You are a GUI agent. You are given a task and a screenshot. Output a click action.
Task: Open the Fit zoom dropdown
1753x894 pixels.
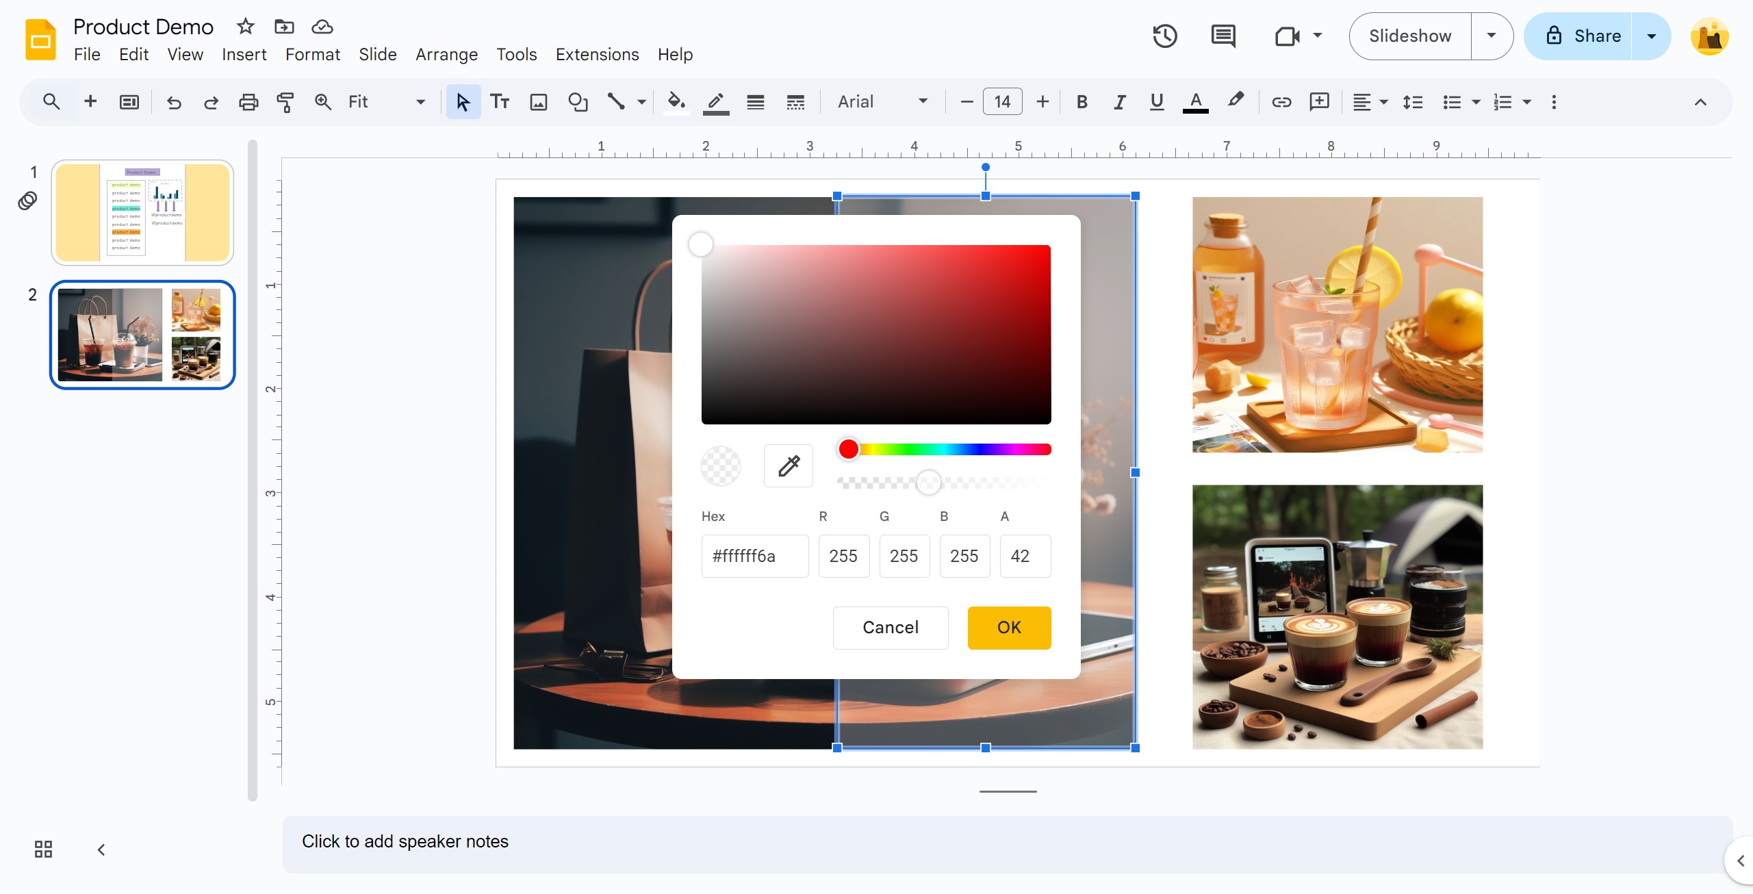coord(386,102)
